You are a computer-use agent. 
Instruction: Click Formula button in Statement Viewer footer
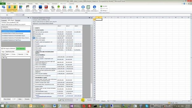[x=89, y=100]
